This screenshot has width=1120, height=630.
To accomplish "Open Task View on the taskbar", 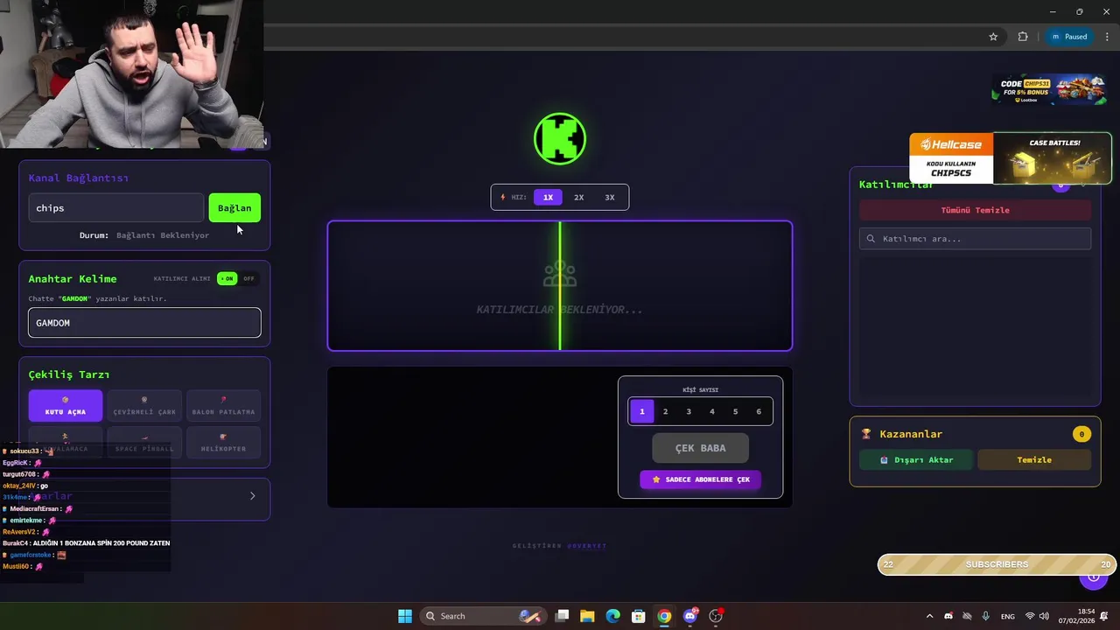I will 563,616.
